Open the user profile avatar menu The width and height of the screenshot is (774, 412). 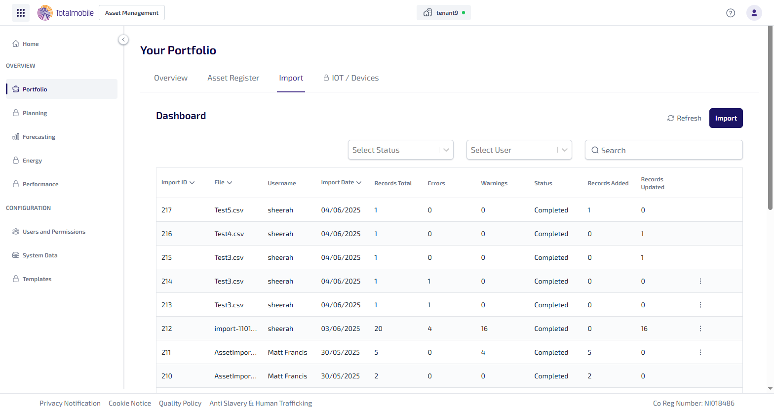pos(754,13)
